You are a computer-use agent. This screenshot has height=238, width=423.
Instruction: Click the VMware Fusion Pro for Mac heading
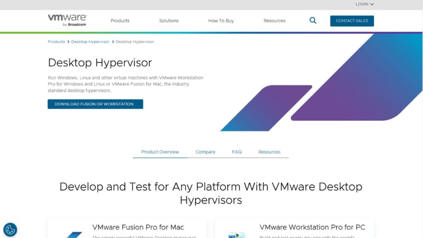pos(138,227)
